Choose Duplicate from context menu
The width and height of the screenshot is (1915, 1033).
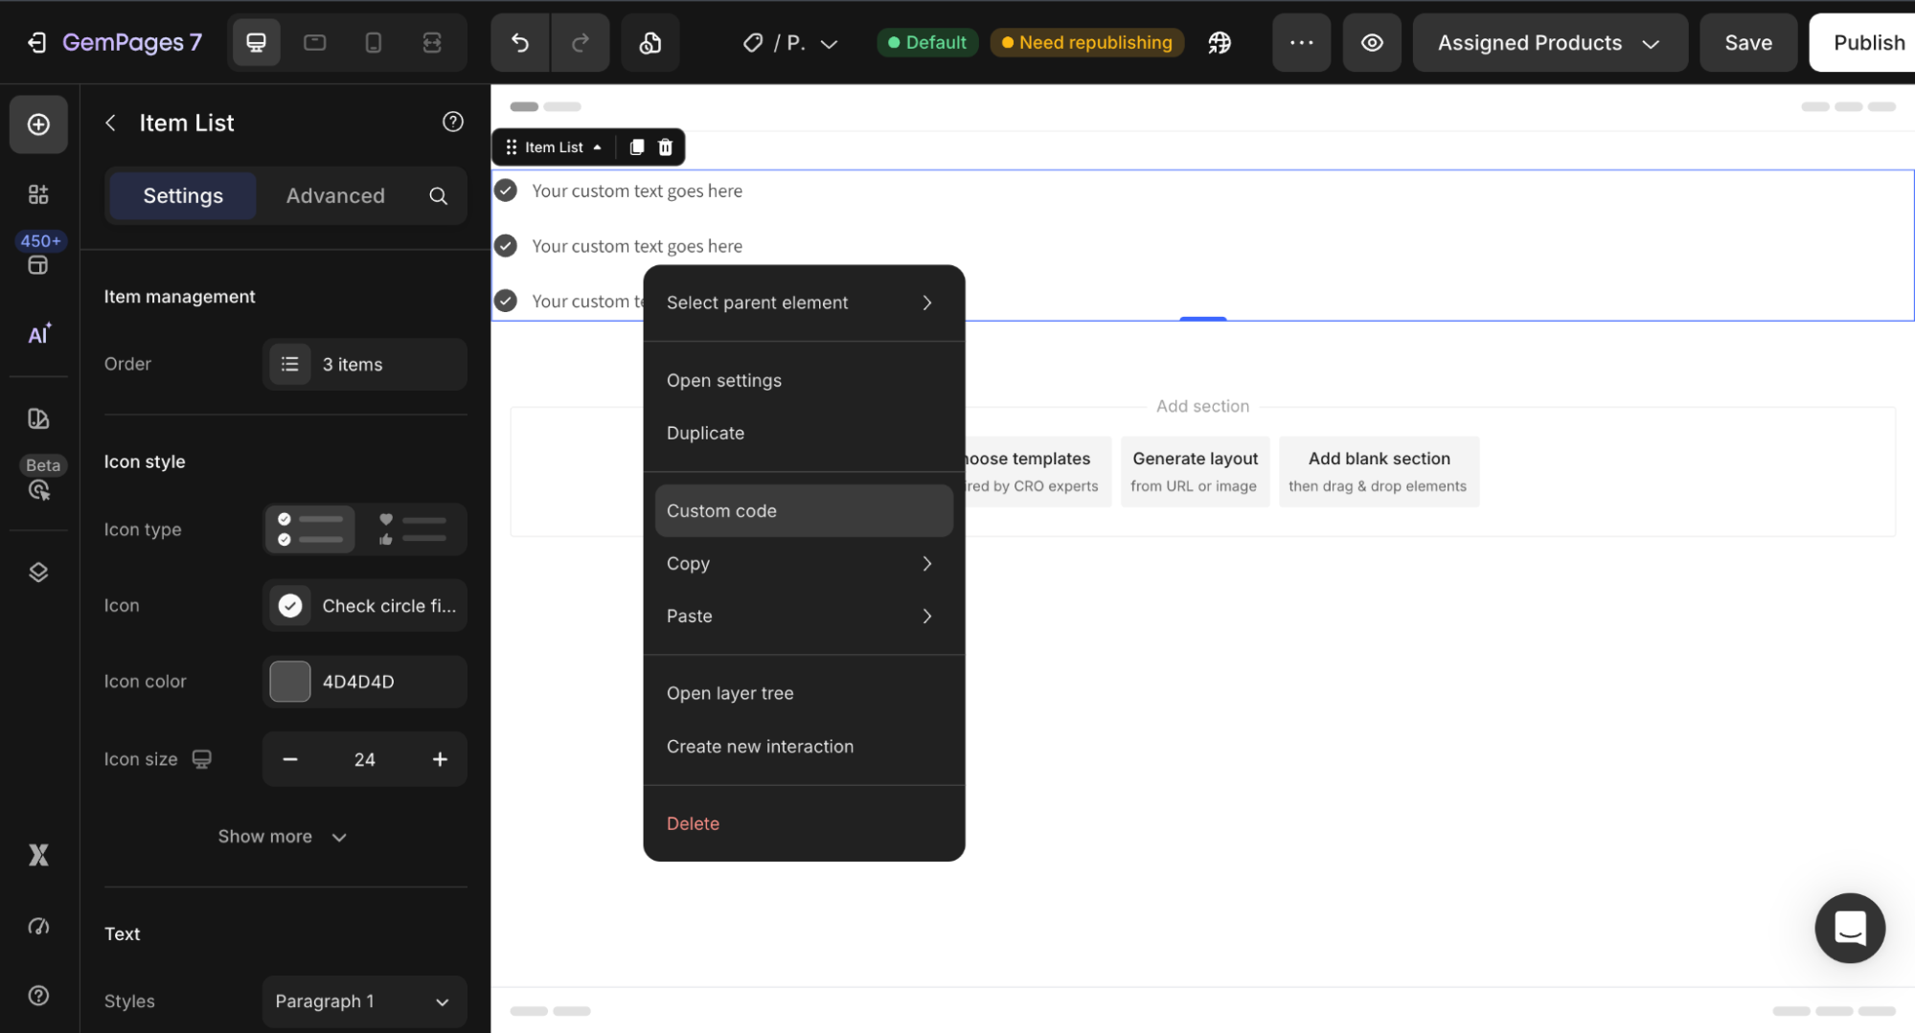pyautogui.click(x=804, y=433)
